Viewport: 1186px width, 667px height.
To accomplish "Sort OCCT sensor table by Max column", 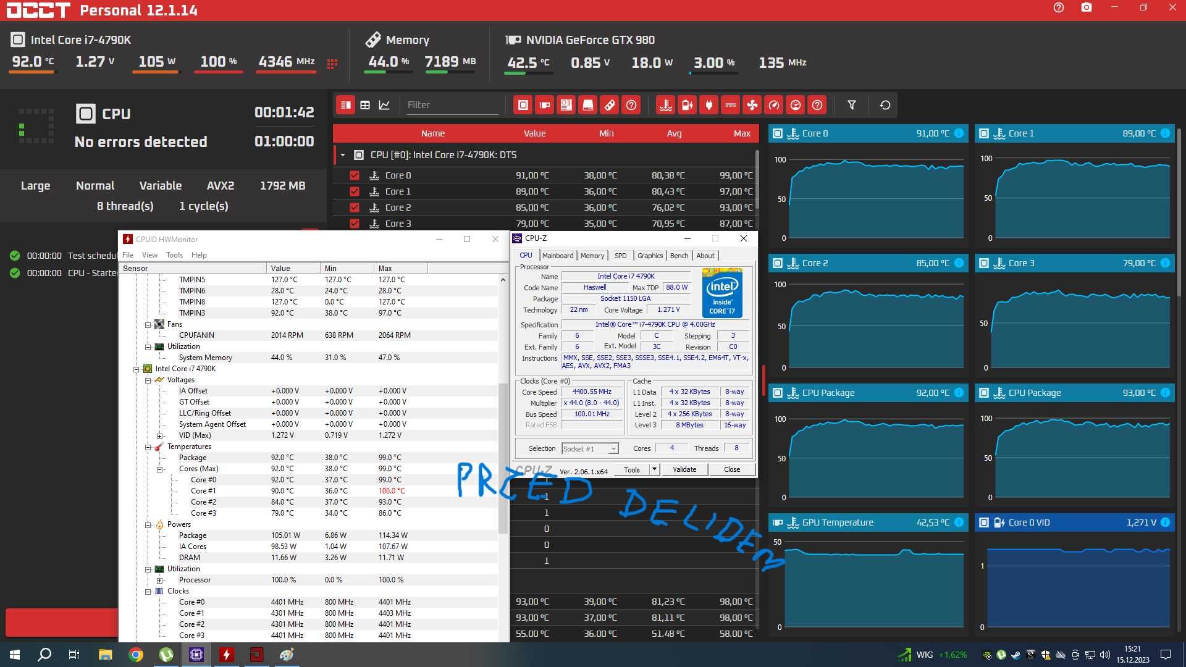I will (x=742, y=133).
